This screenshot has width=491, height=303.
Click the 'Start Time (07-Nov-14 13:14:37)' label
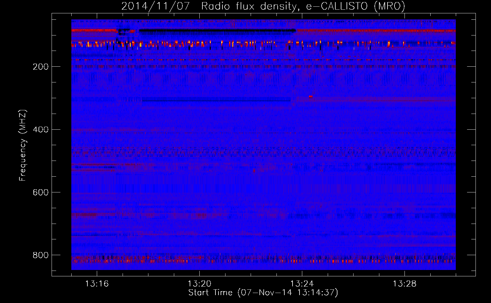tap(263, 293)
